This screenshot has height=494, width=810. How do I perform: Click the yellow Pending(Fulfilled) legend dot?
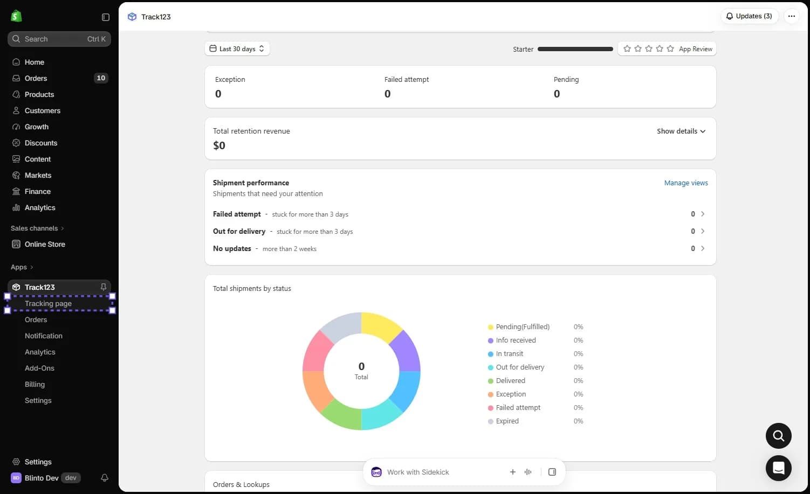pyautogui.click(x=491, y=327)
